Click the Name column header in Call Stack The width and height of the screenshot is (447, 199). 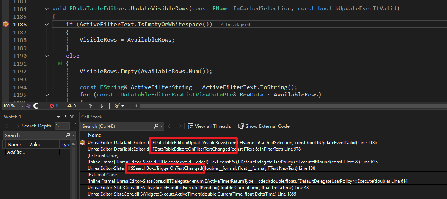(94, 135)
